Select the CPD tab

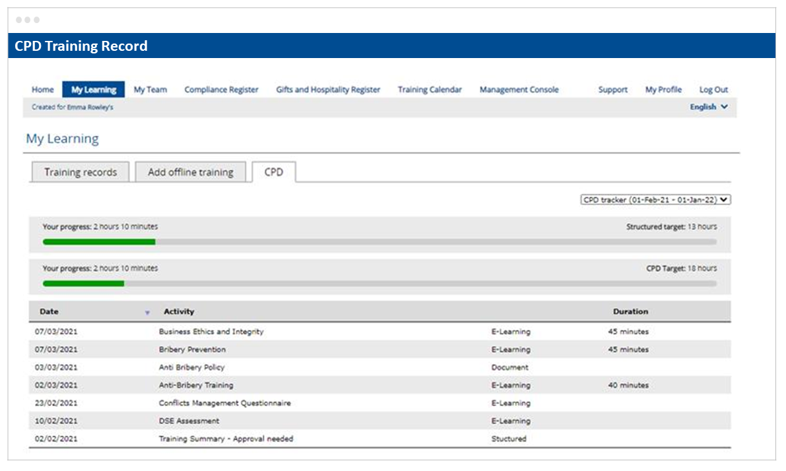(274, 172)
